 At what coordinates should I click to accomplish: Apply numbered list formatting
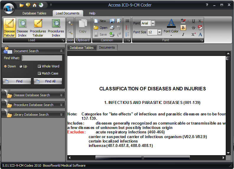click(127, 27)
